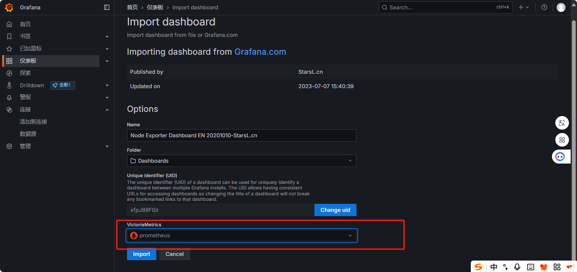
Task: Click the compass icon beside 探索
Action: point(9,73)
